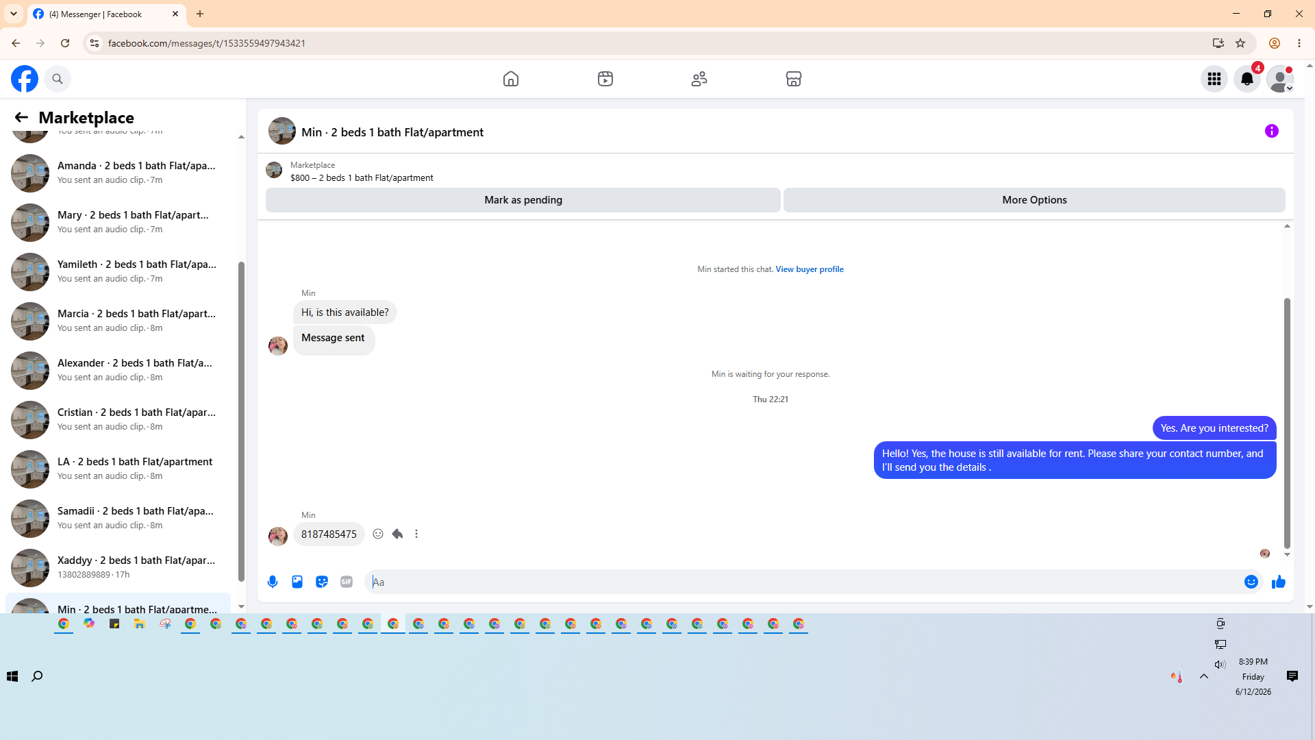Open Alexander's conversation

click(118, 370)
